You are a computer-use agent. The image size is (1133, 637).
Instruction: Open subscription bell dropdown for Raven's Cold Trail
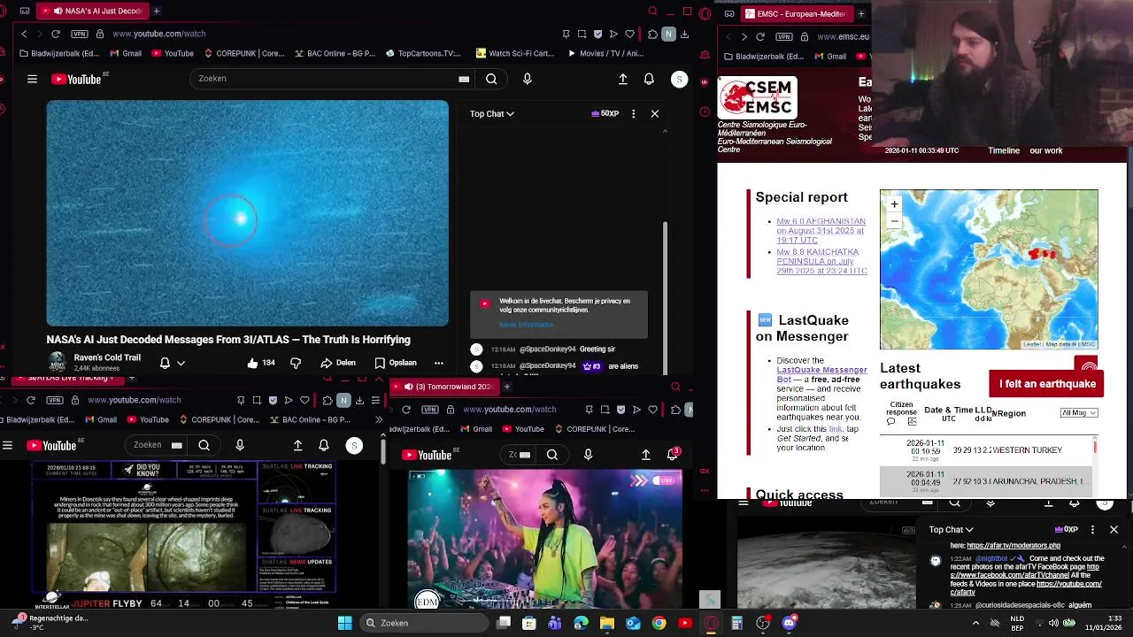click(x=172, y=363)
